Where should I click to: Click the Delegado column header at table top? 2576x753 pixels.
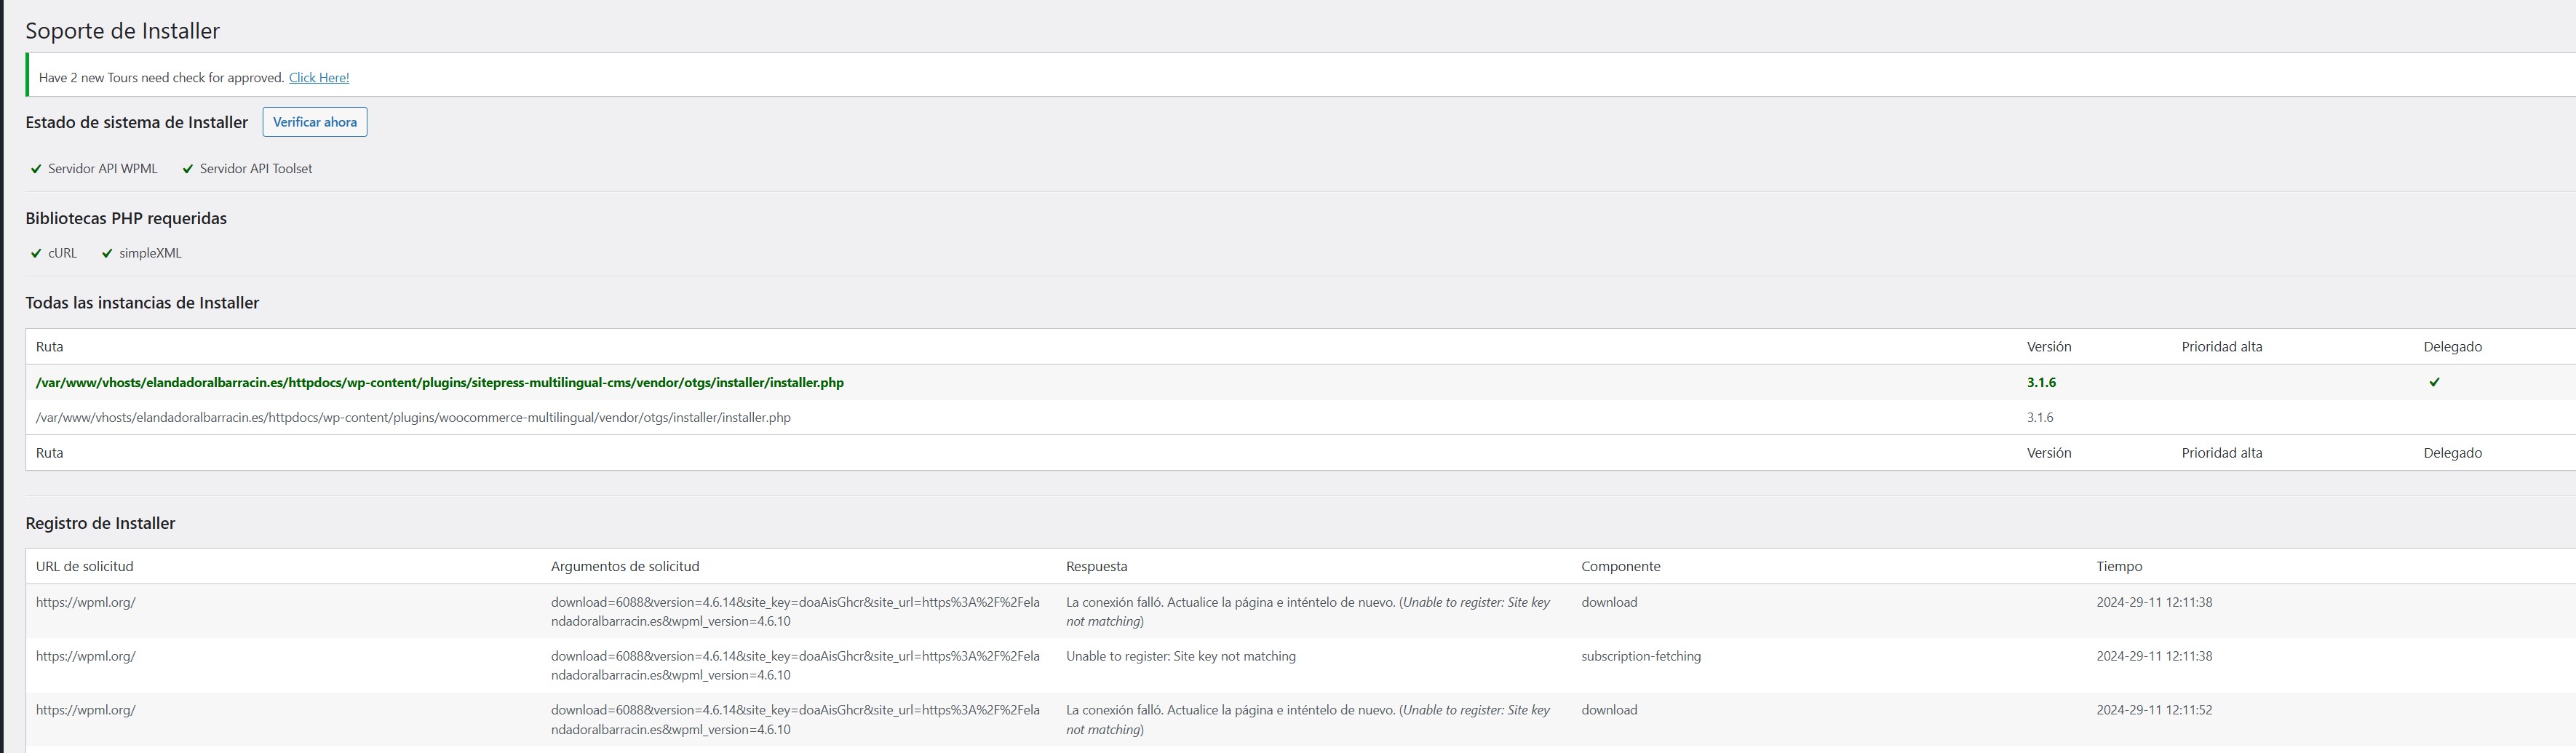point(2452,347)
